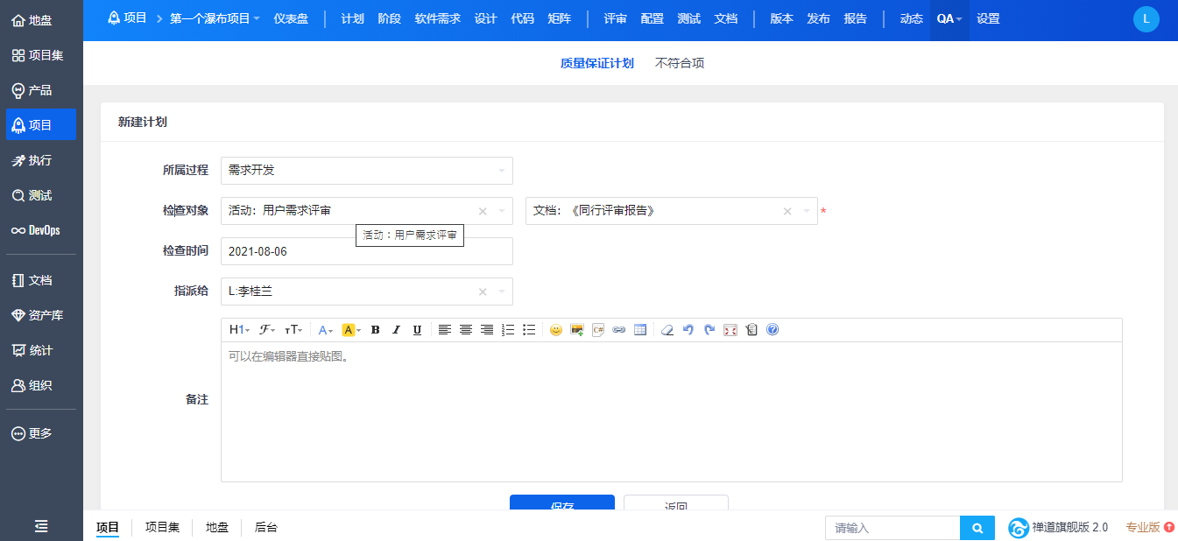Open editor help with the question mark icon
This screenshot has width=1178, height=541.
pos(772,330)
